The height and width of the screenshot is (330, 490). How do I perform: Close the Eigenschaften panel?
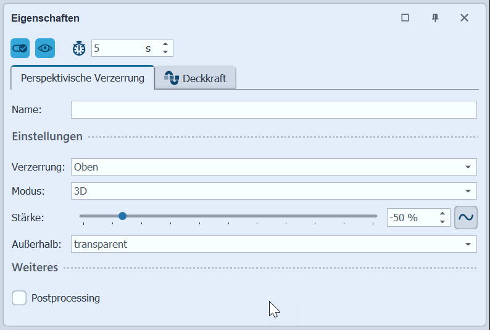(465, 18)
